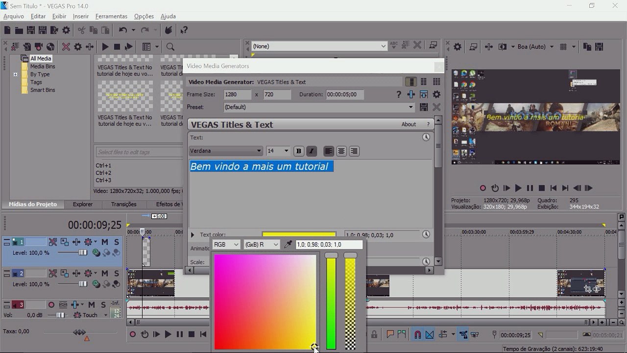Click the About link in Titles & Text

click(409, 125)
